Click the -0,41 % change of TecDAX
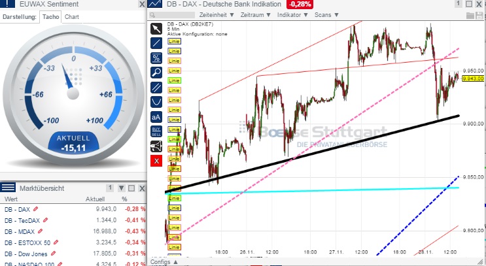This screenshot has width=486, height=266. (135, 220)
